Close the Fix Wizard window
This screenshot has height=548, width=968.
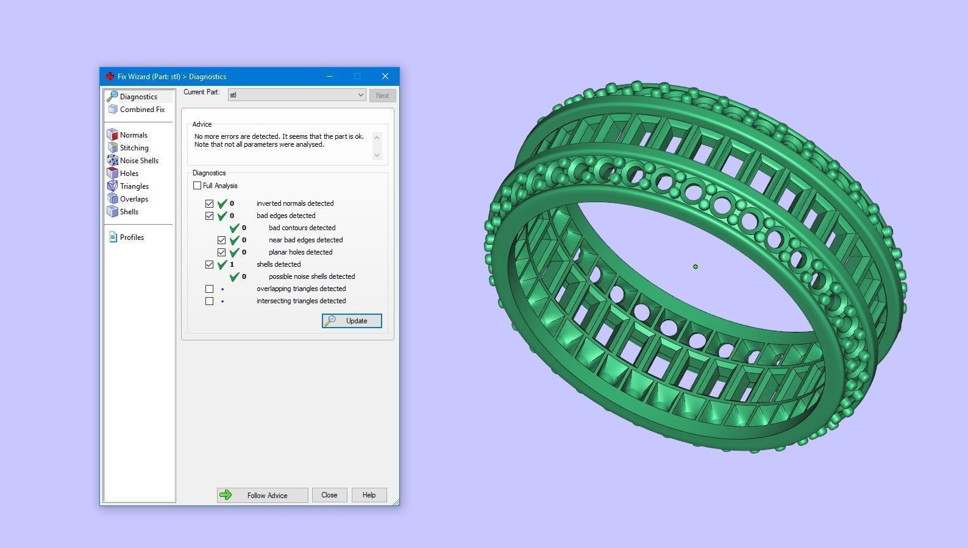pyautogui.click(x=385, y=76)
